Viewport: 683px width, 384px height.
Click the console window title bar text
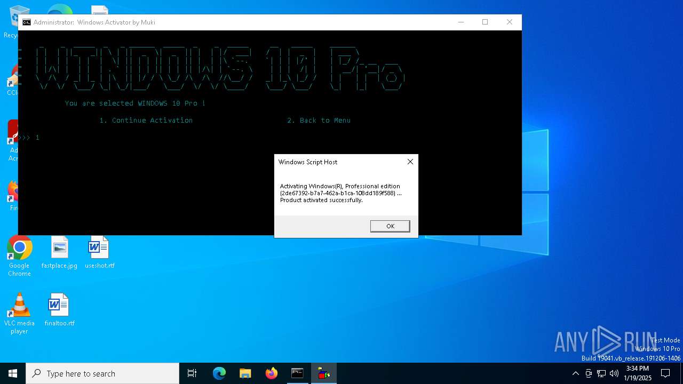94,22
